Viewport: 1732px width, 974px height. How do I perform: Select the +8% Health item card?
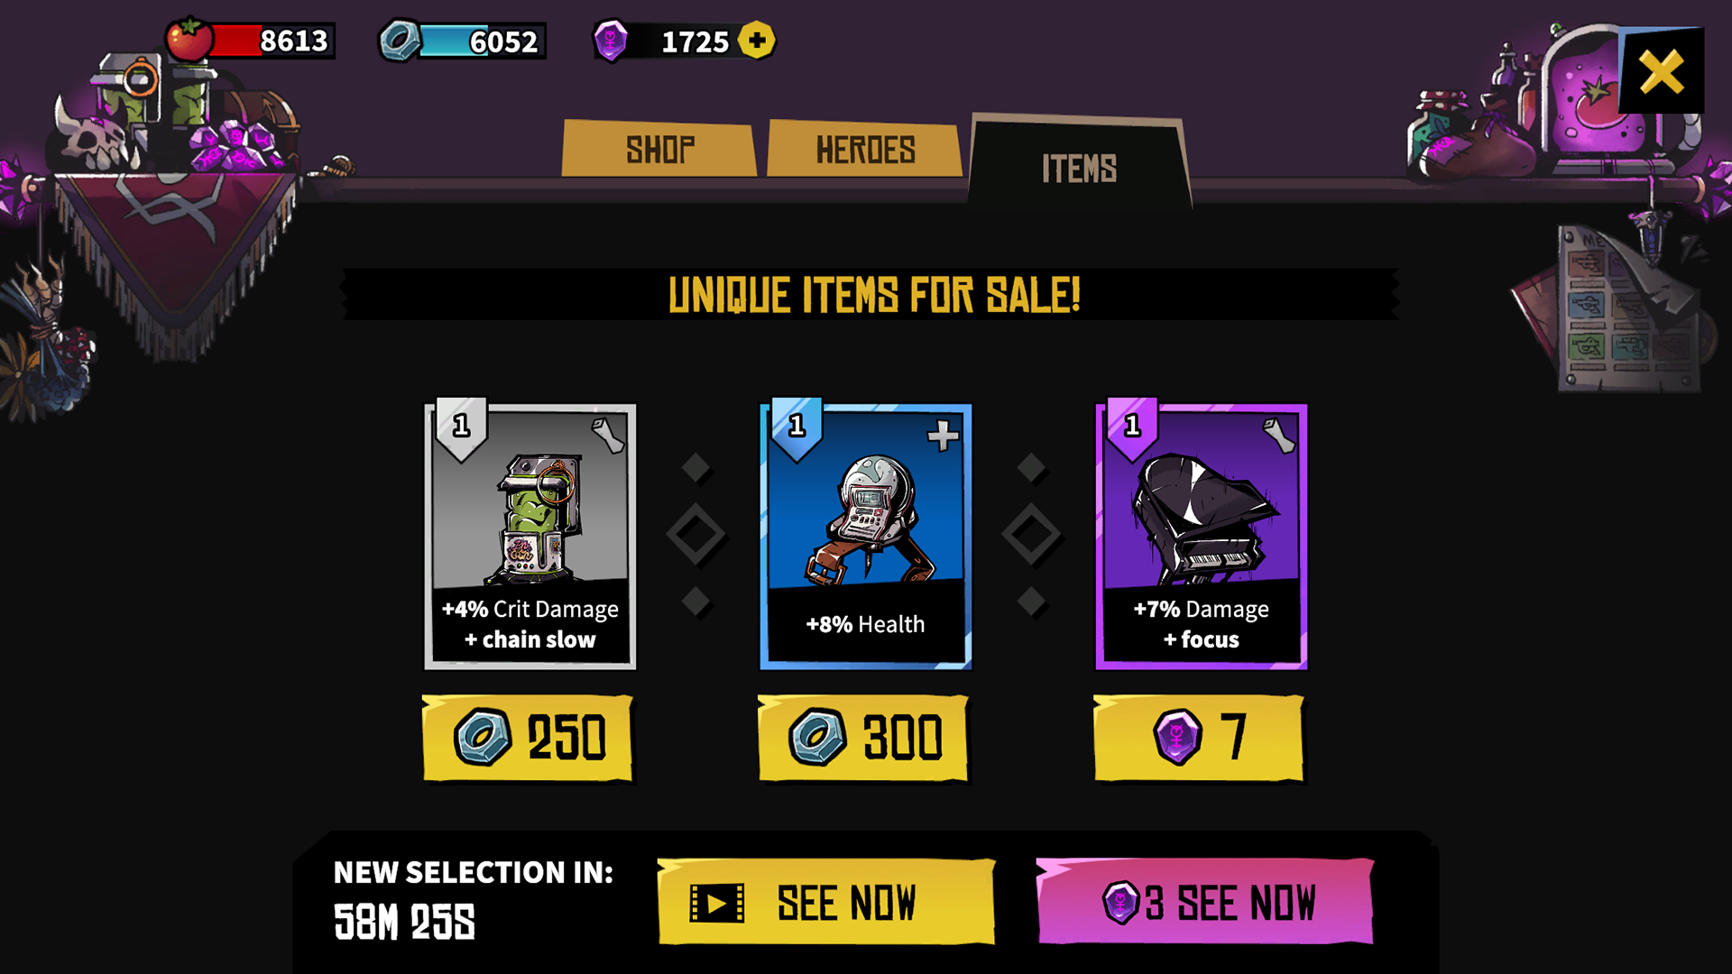click(x=866, y=536)
